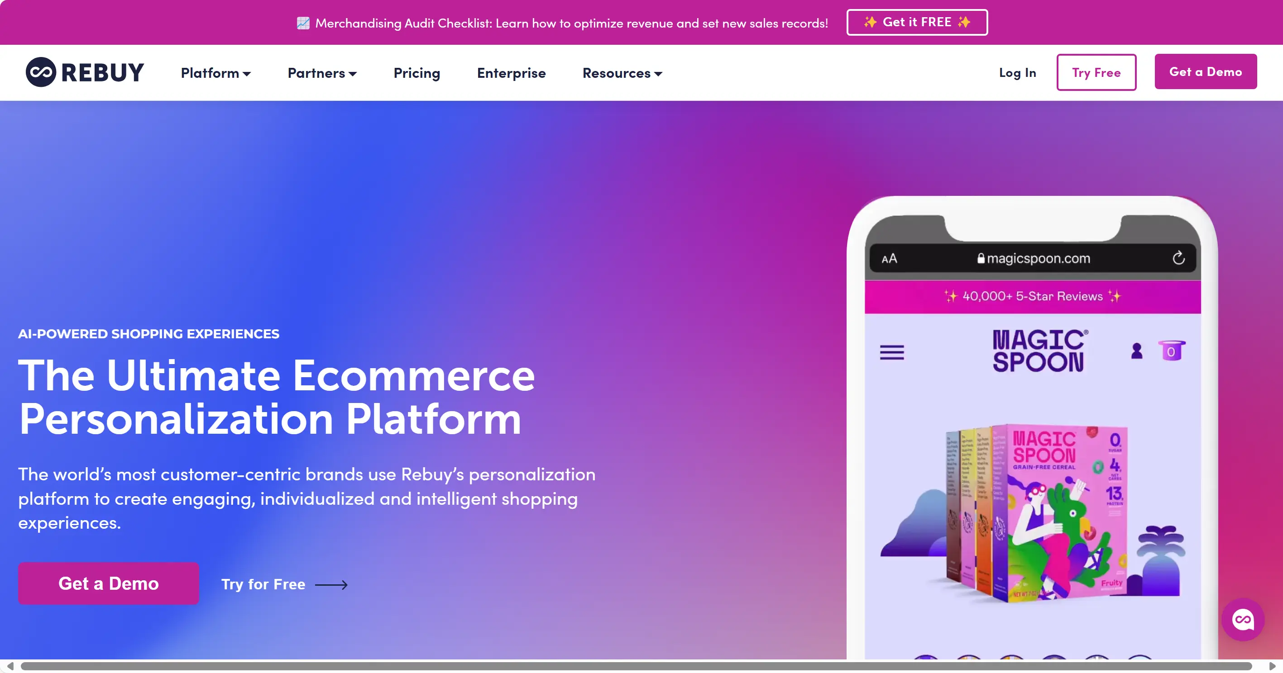
Task: Expand the Platform dropdown menu
Action: point(215,73)
